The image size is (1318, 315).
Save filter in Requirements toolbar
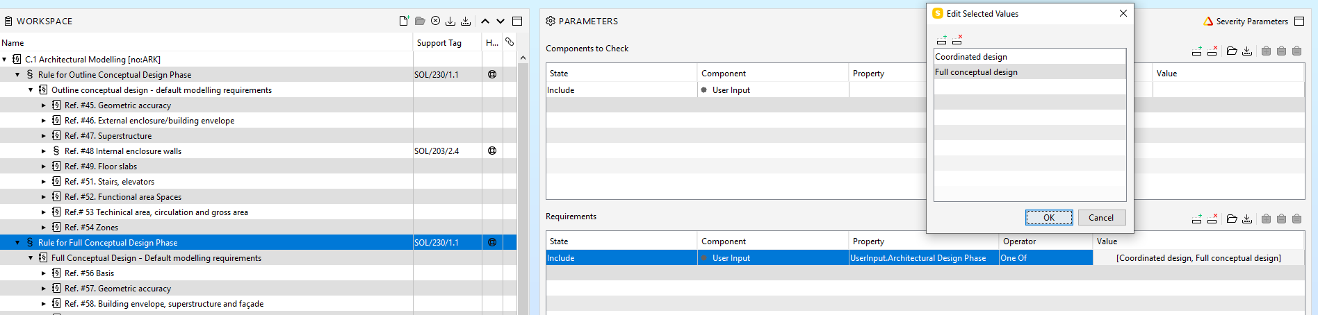(1247, 219)
